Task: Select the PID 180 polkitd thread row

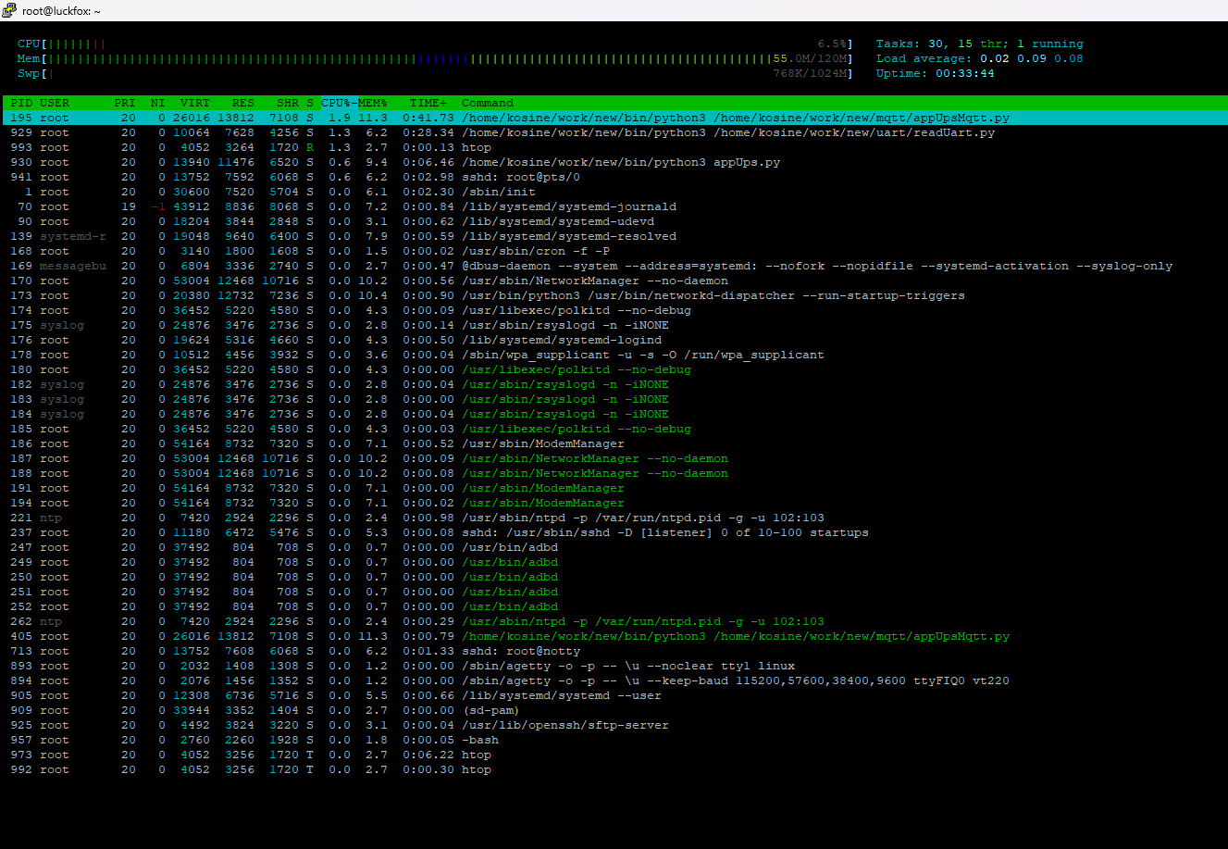Action: 614,369
